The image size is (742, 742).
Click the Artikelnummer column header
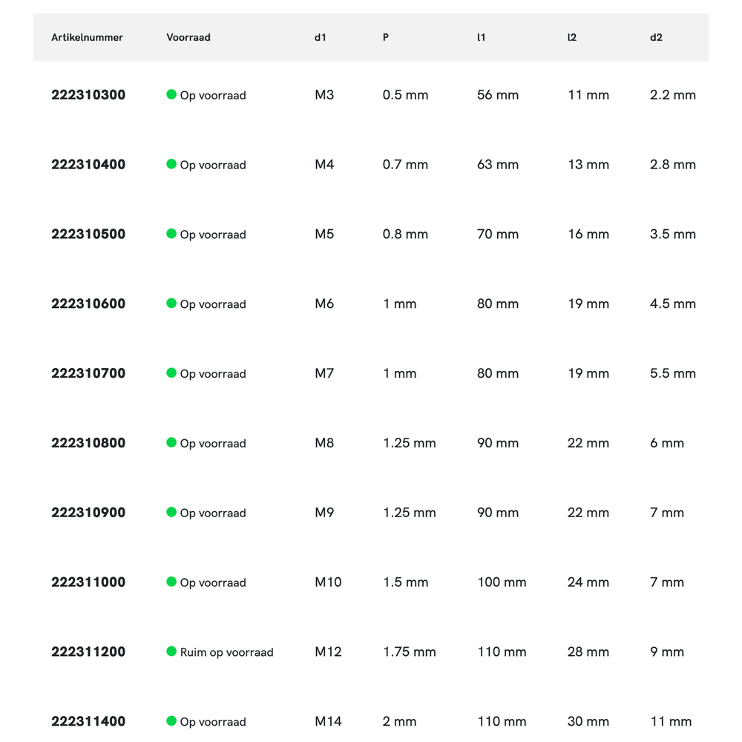(87, 37)
